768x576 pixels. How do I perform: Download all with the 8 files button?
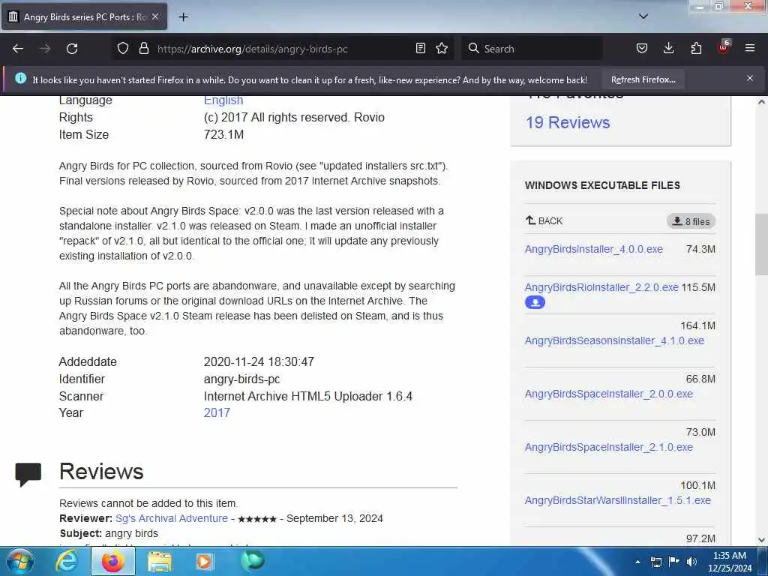[x=691, y=221]
